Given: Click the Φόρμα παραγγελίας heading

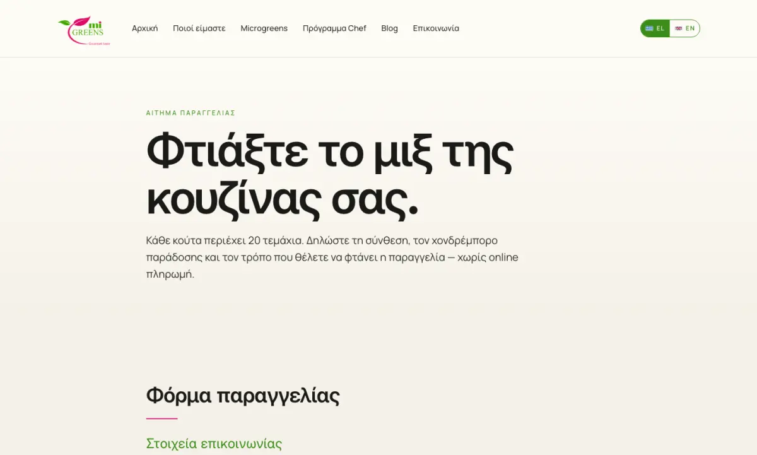Looking at the screenshot, I should [243, 396].
